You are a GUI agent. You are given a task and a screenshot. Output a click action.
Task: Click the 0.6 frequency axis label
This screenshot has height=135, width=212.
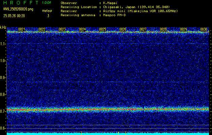tap(3, 128)
